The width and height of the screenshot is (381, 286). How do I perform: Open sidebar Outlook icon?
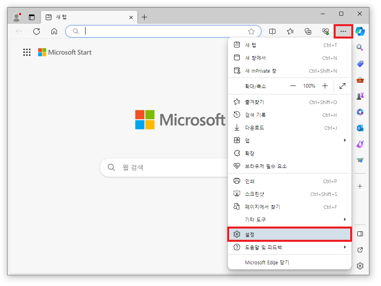(x=360, y=128)
